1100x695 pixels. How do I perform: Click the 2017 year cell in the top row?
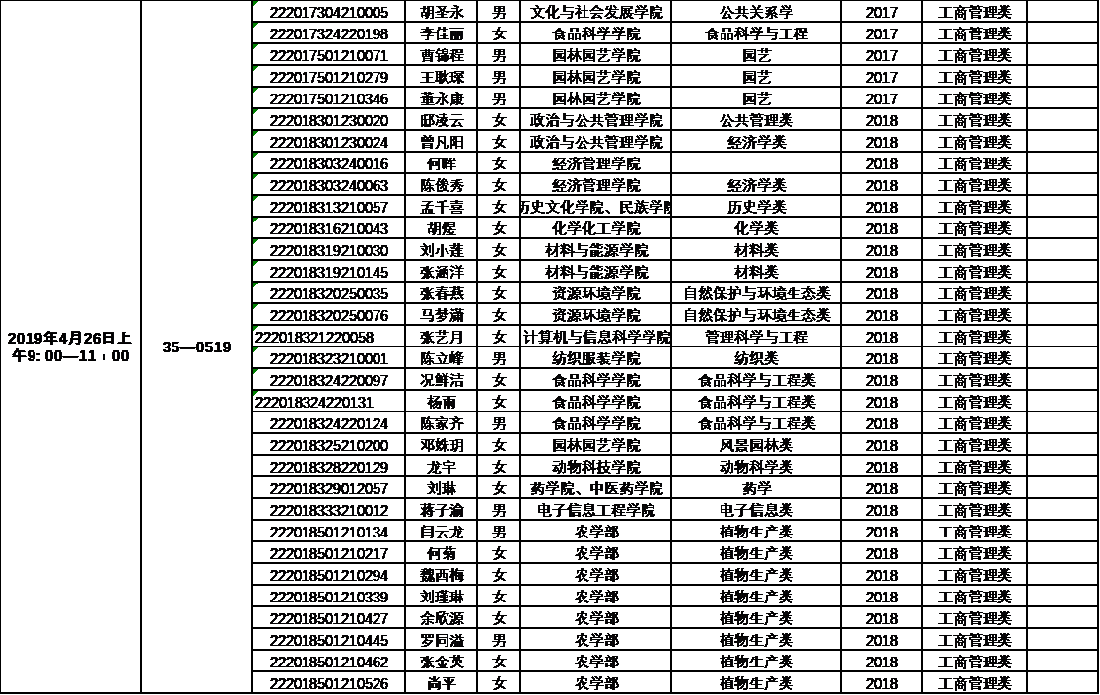coord(882,12)
